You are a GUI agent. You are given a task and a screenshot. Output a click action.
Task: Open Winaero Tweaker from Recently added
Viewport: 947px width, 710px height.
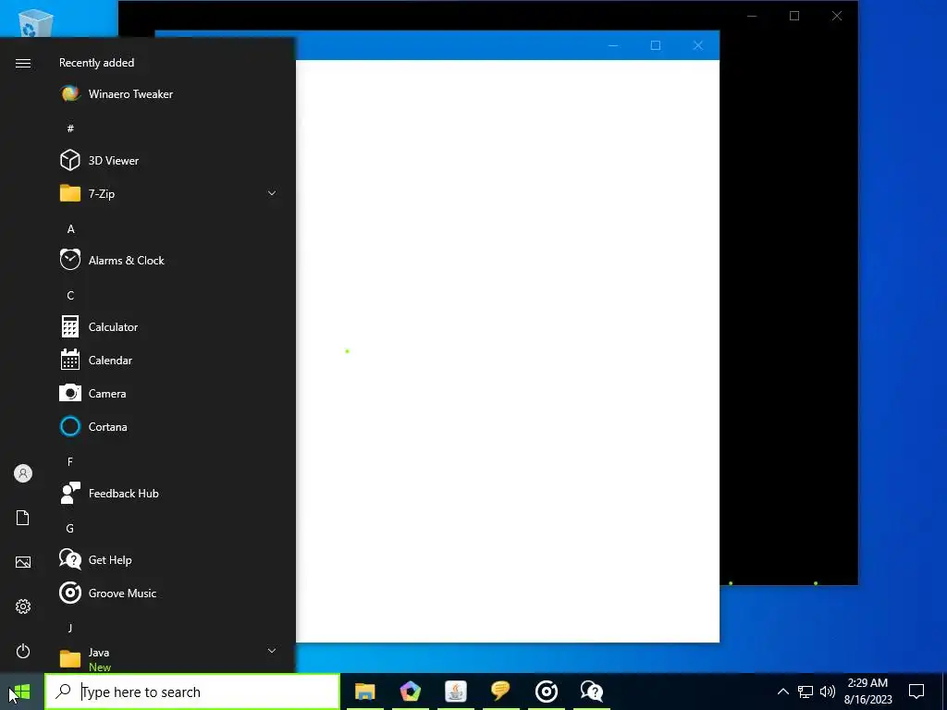[169, 94]
